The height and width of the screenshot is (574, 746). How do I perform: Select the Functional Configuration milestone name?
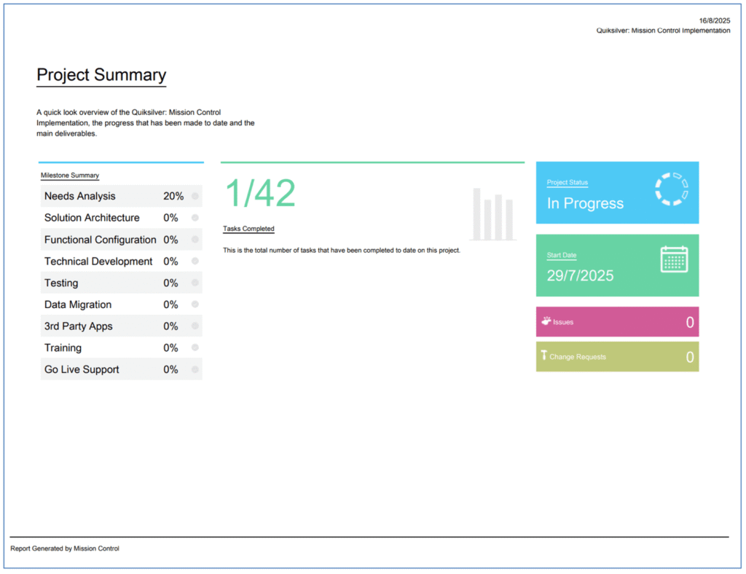pos(101,240)
